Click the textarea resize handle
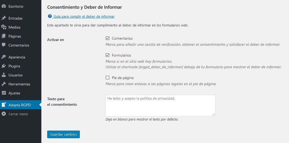 (x=214, y=114)
